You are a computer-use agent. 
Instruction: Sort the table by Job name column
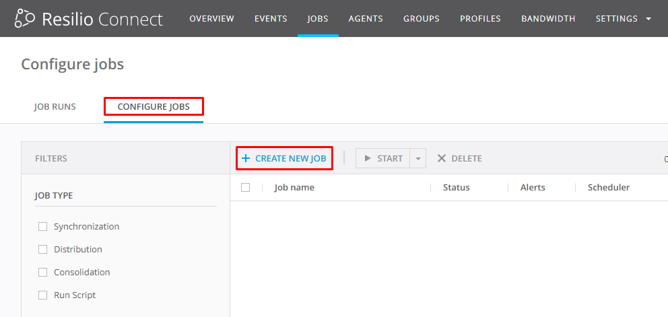[x=294, y=188]
